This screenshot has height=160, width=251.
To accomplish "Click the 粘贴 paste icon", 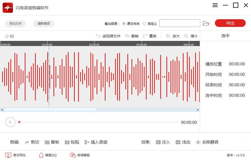I will point(67,142).
